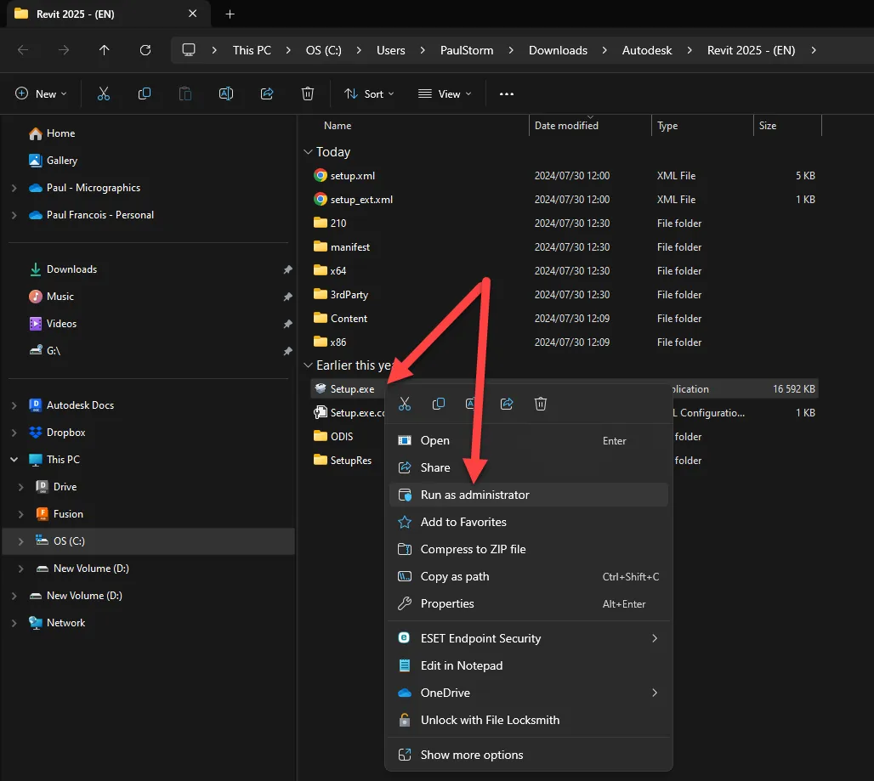Click the back navigation arrow

click(23, 50)
